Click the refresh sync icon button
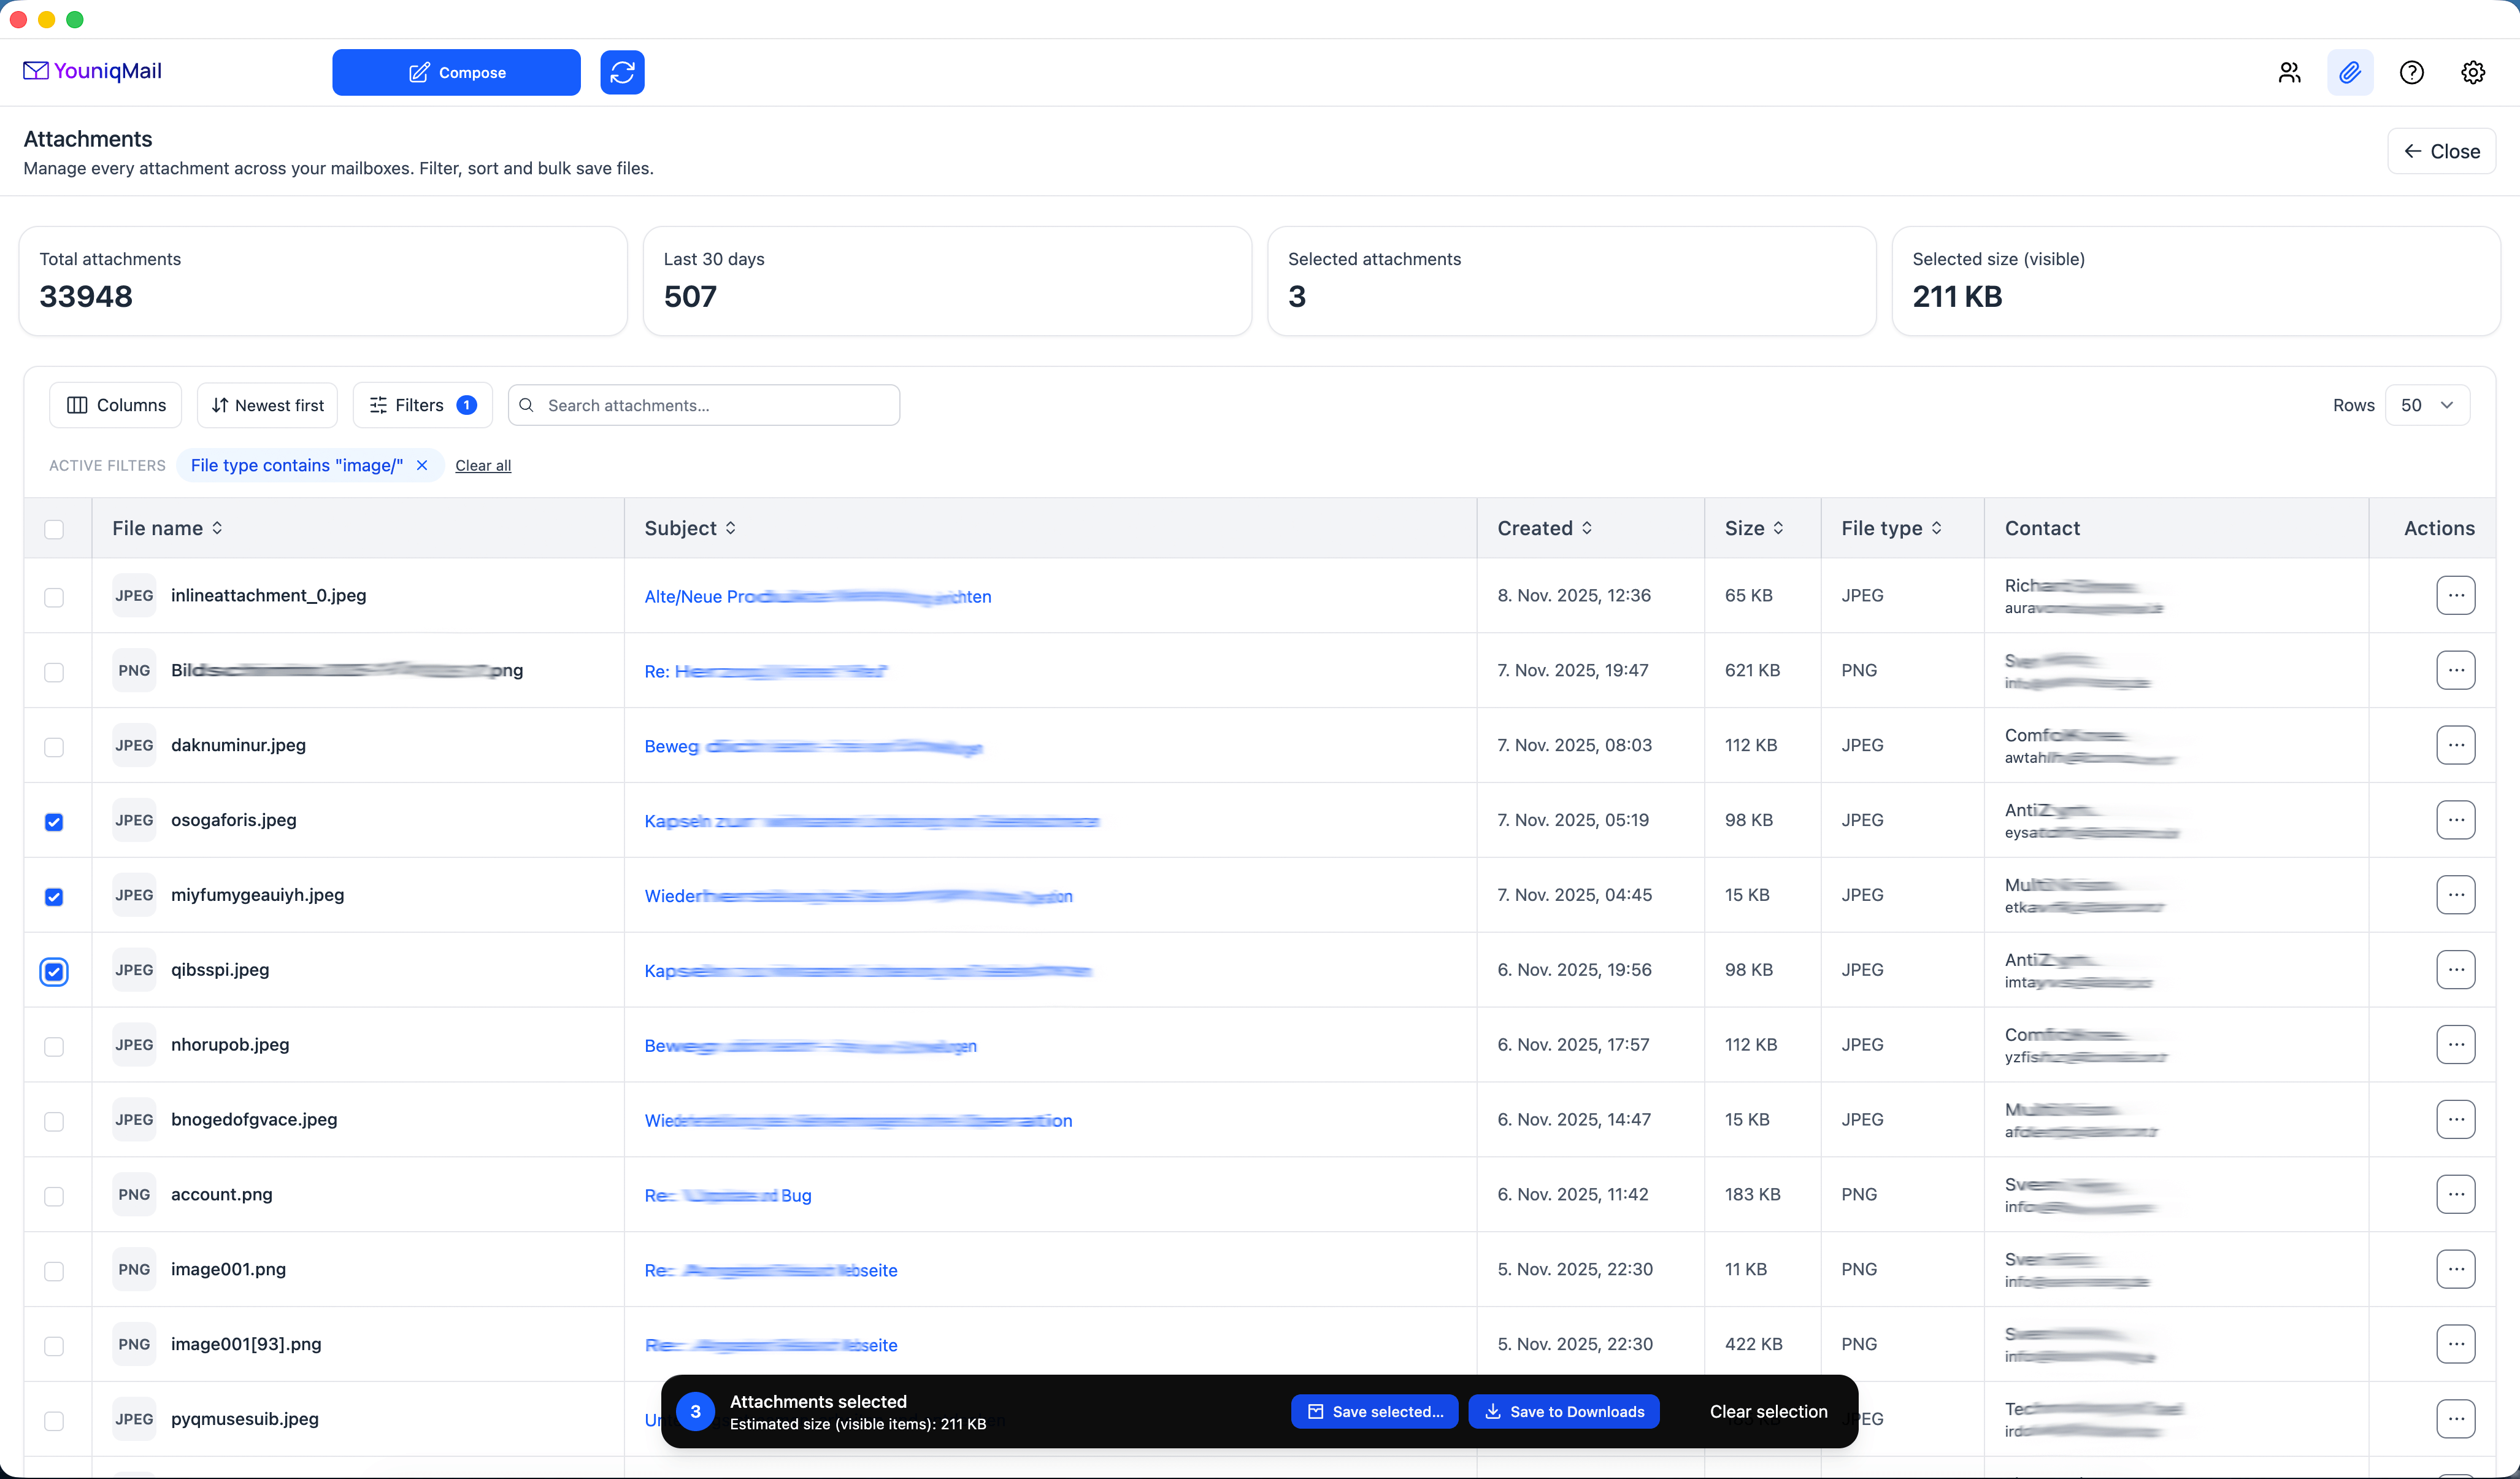This screenshot has height=1479, width=2520. [x=622, y=72]
